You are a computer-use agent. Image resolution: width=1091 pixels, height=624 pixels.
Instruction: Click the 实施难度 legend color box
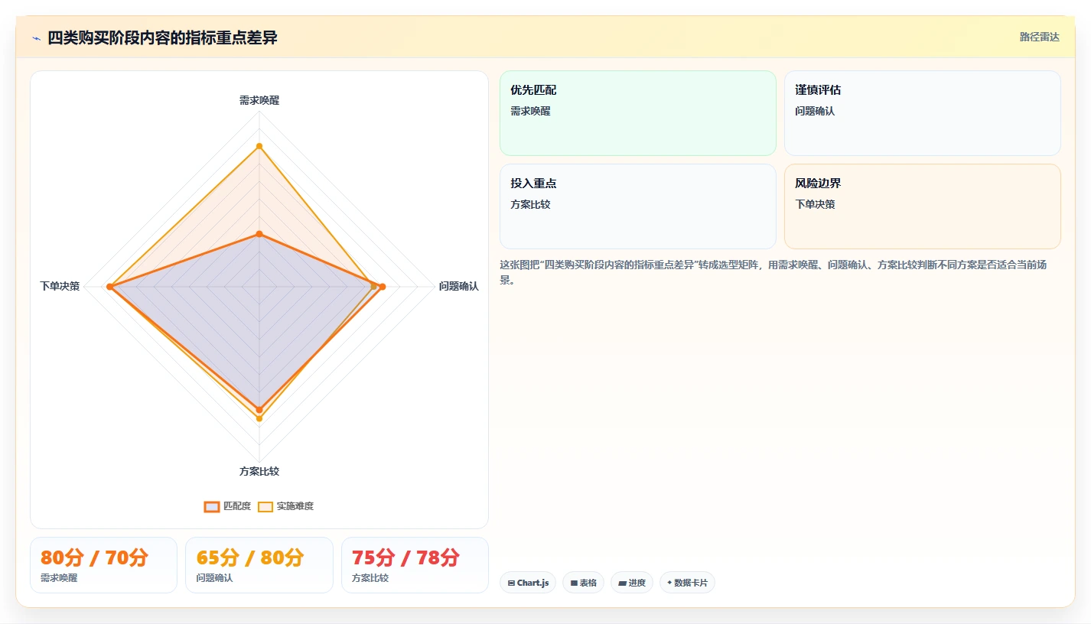[x=265, y=506]
